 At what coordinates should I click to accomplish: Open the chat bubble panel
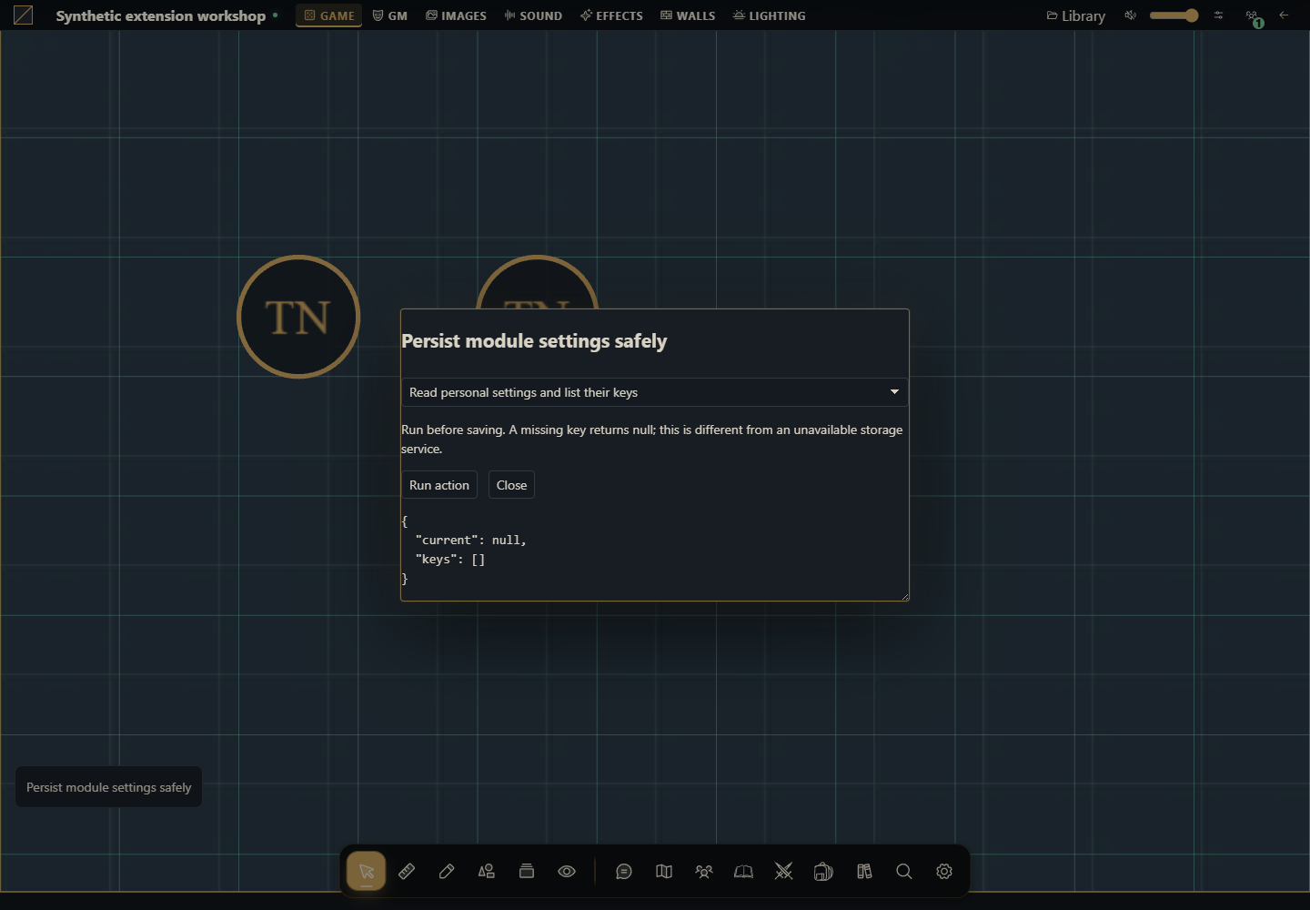[x=624, y=871]
